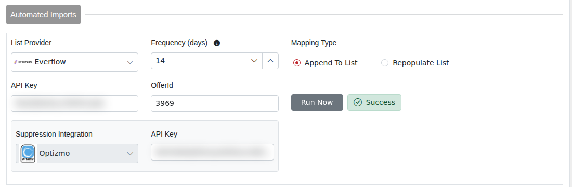572x187 pixels.
Task: Open the List Provider dropdown
Action: pos(74,62)
